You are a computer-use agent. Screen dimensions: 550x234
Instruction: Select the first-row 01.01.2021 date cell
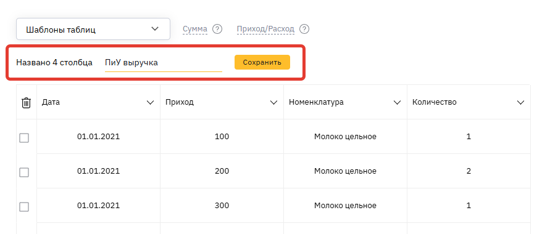98,137
